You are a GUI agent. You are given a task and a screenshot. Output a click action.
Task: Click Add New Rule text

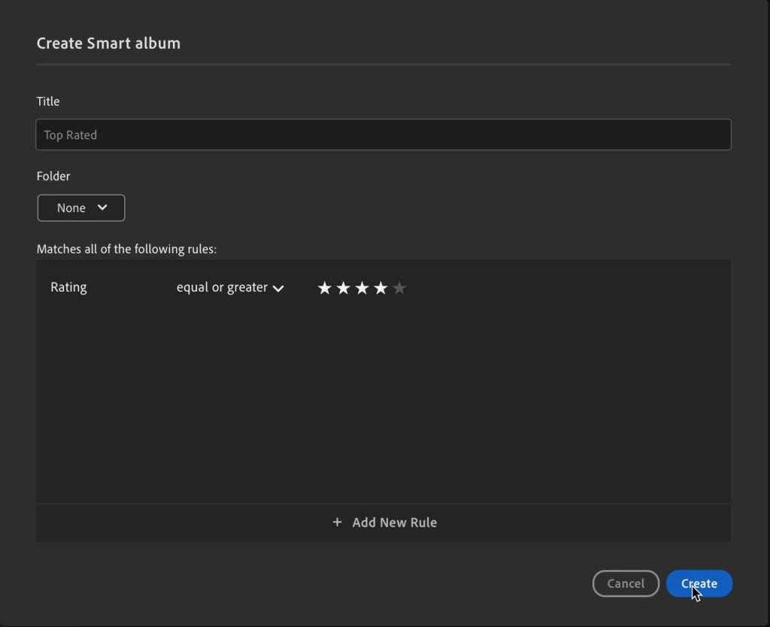pos(394,522)
